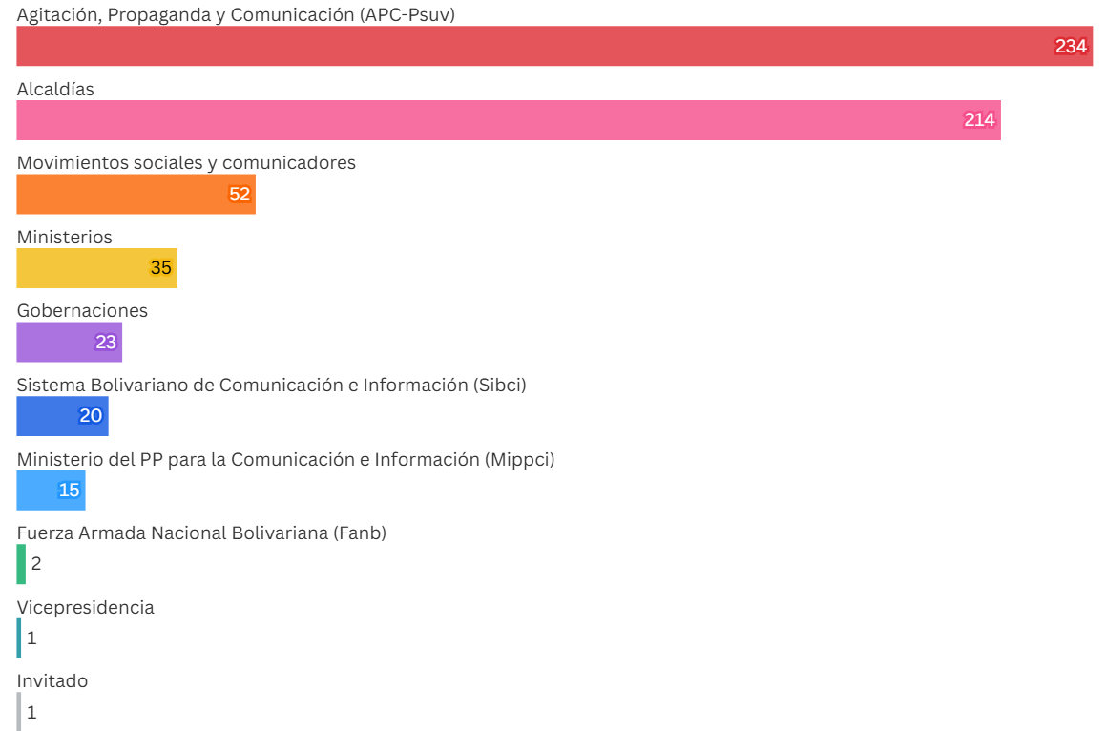This screenshot has height=731, width=1106.
Task: Click the purple Gobernaciones bar
Action: (x=69, y=343)
